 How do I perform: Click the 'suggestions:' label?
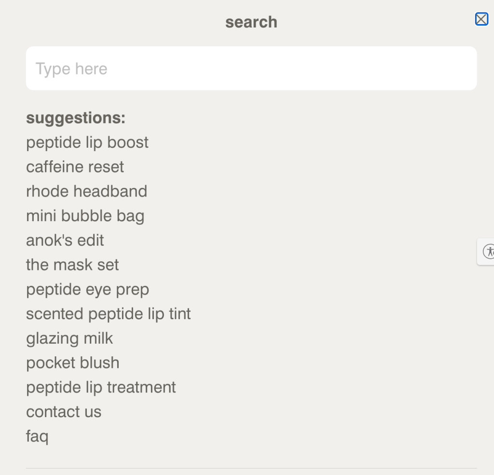coord(76,118)
